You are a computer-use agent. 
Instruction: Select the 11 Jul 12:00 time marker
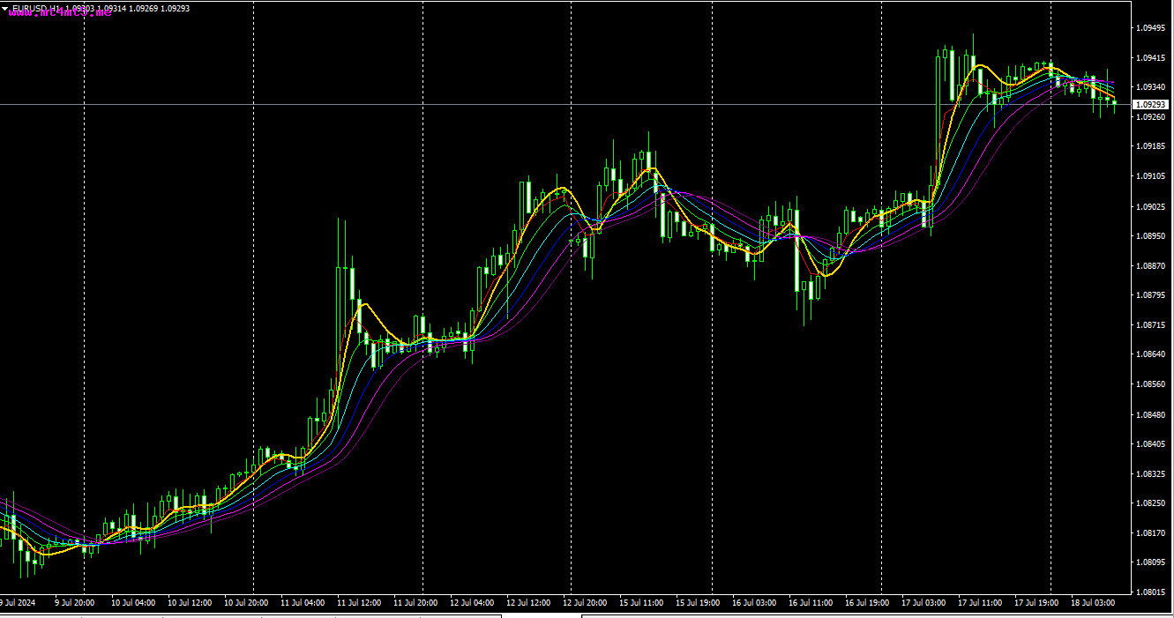click(359, 603)
